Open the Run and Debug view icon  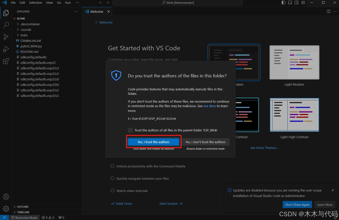[6, 49]
